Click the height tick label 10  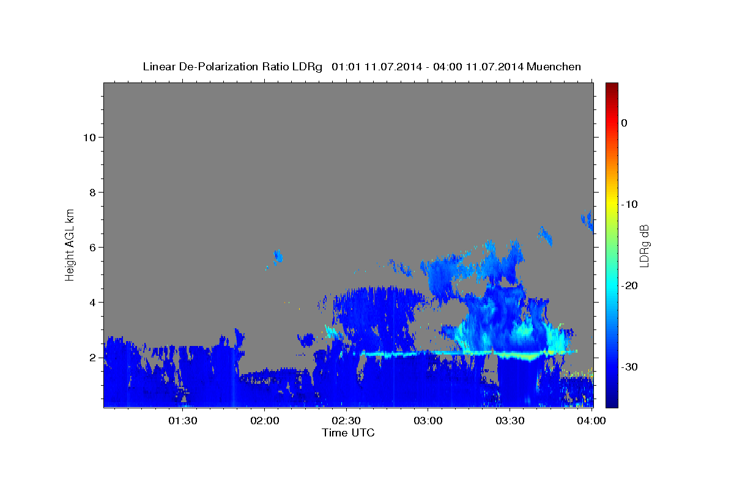click(x=89, y=137)
